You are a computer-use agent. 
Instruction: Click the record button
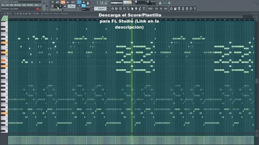pos(65,6)
